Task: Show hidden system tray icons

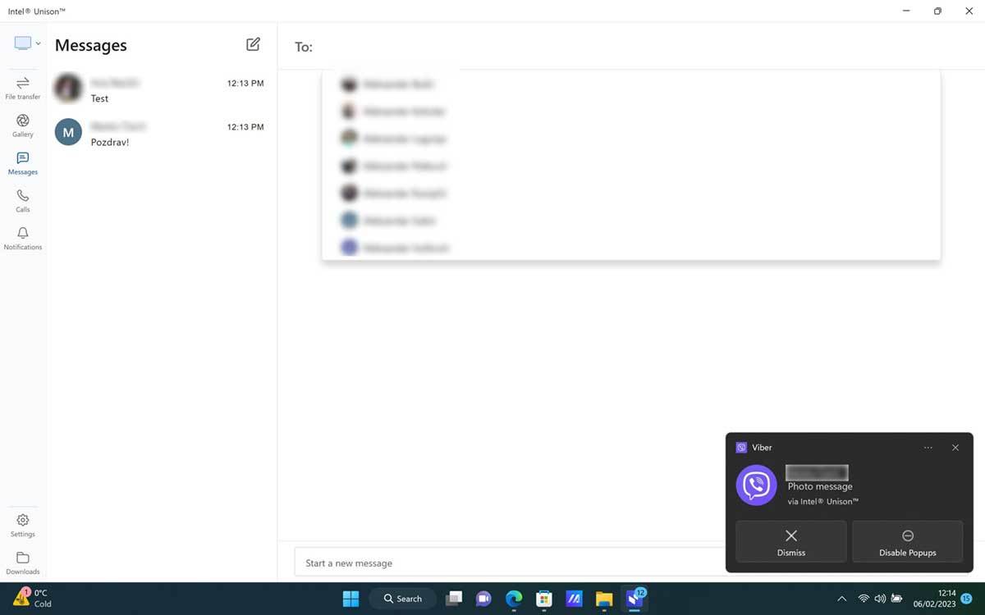Action: click(841, 599)
